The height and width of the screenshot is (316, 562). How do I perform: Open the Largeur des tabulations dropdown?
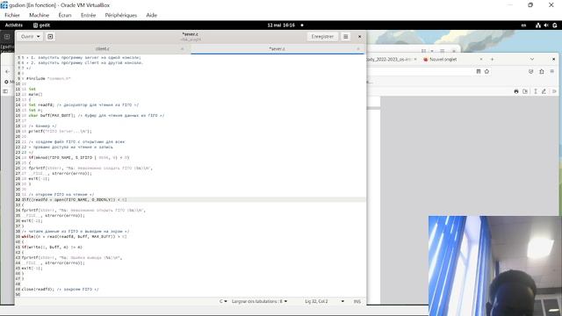coord(259,301)
